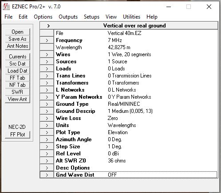Open the Ground Type row arrow button
221x193 pixels.
coord(47,104)
